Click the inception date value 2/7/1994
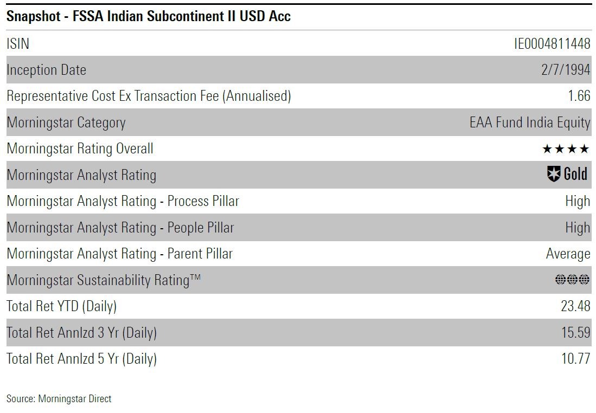 (x=566, y=70)
